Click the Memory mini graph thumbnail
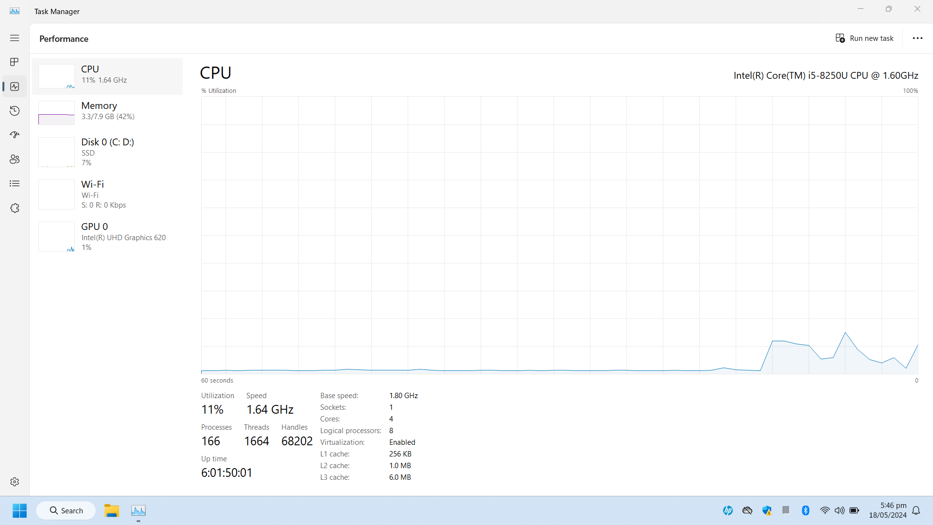This screenshot has height=525, width=933. 56,113
